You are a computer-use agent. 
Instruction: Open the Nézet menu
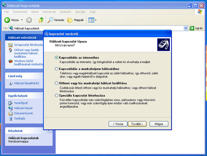click(x=35, y=12)
